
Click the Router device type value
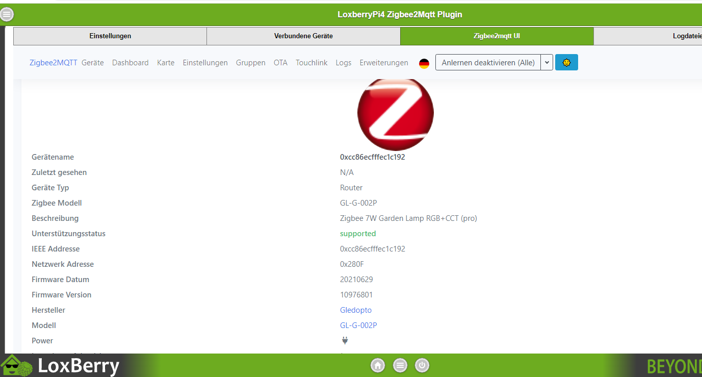[351, 188]
